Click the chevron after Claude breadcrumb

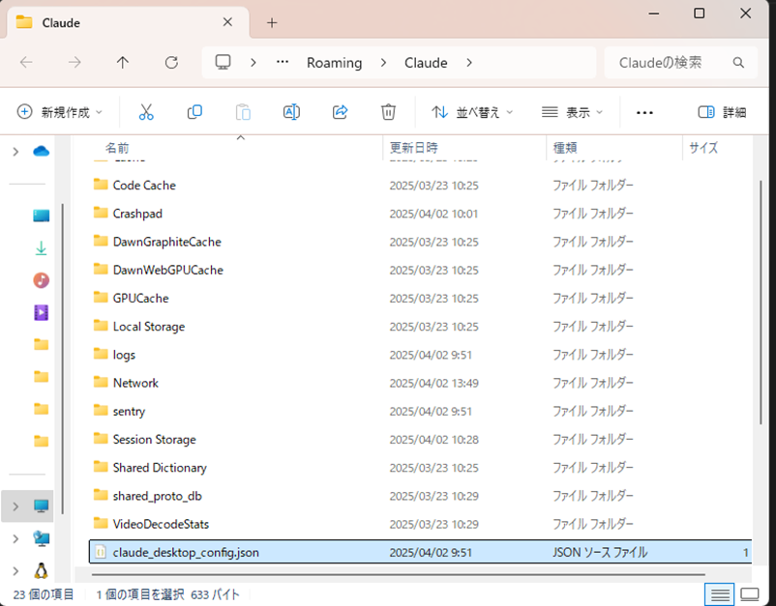(469, 63)
